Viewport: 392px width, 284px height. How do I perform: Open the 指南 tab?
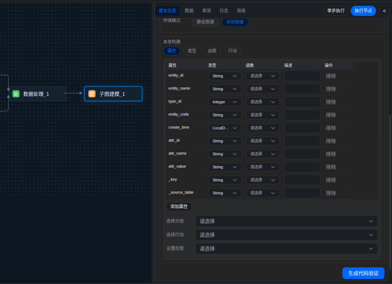[241, 11]
